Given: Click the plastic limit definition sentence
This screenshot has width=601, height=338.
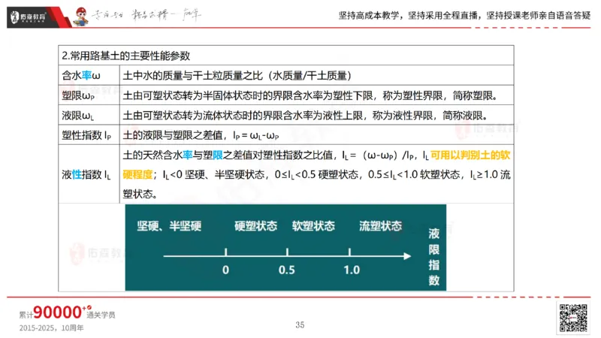Looking at the screenshot, I should [310, 95].
